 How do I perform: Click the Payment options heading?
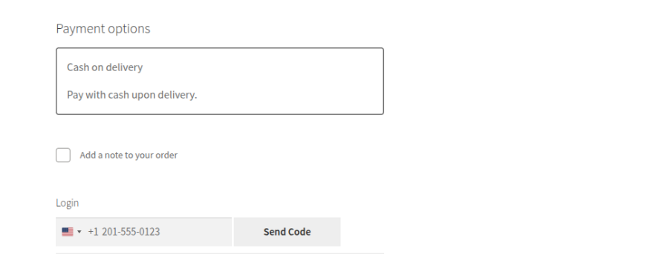pos(103,29)
